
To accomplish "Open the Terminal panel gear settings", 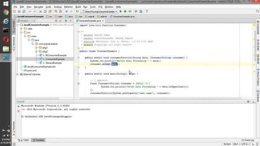I will click(248, 102).
